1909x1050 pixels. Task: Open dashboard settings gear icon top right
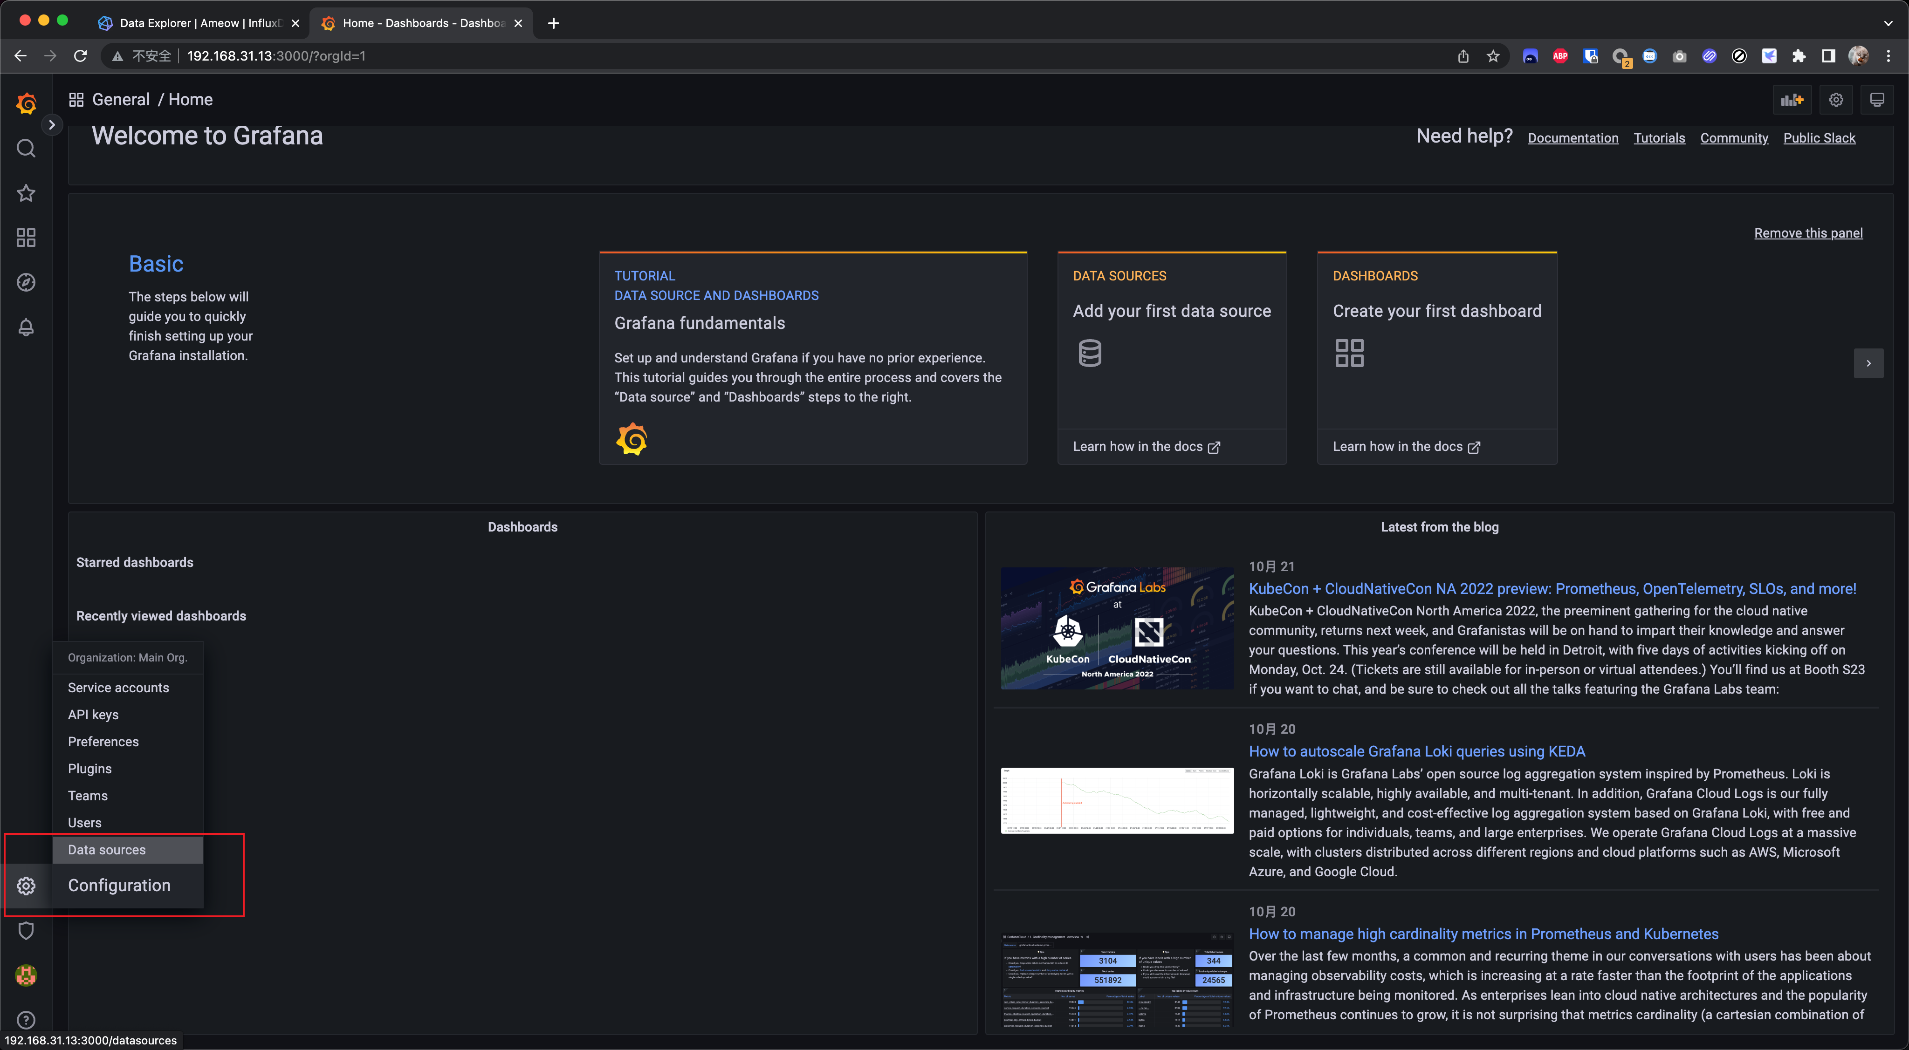click(x=1836, y=100)
